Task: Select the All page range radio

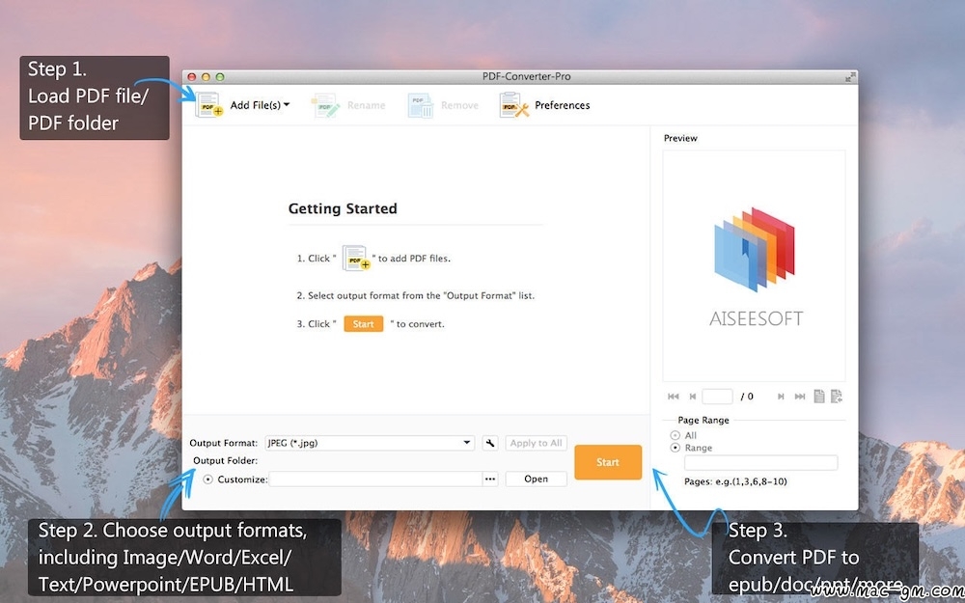Action: tap(675, 435)
